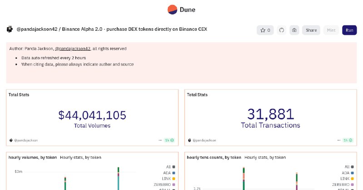Click the 1h refresh badge on Total Volumes

click(x=169, y=140)
